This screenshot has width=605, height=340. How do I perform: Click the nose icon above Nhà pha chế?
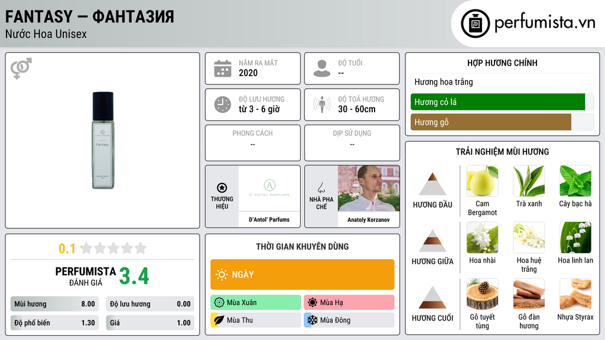pyautogui.click(x=321, y=188)
